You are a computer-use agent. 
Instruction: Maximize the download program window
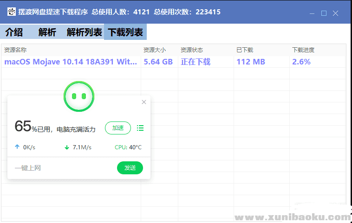coord(324,13)
